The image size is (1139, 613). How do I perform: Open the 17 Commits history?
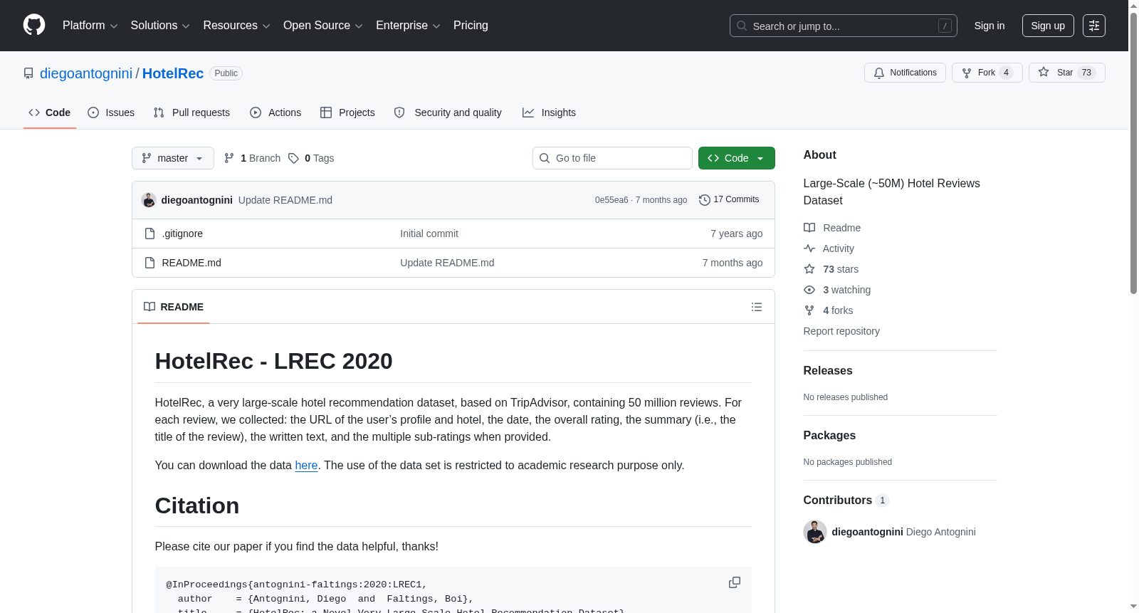click(x=729, y=200)
